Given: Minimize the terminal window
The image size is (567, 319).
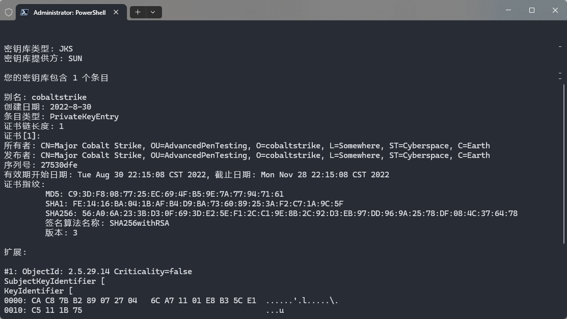Looking at the screenshot, I should coord(508,10).
